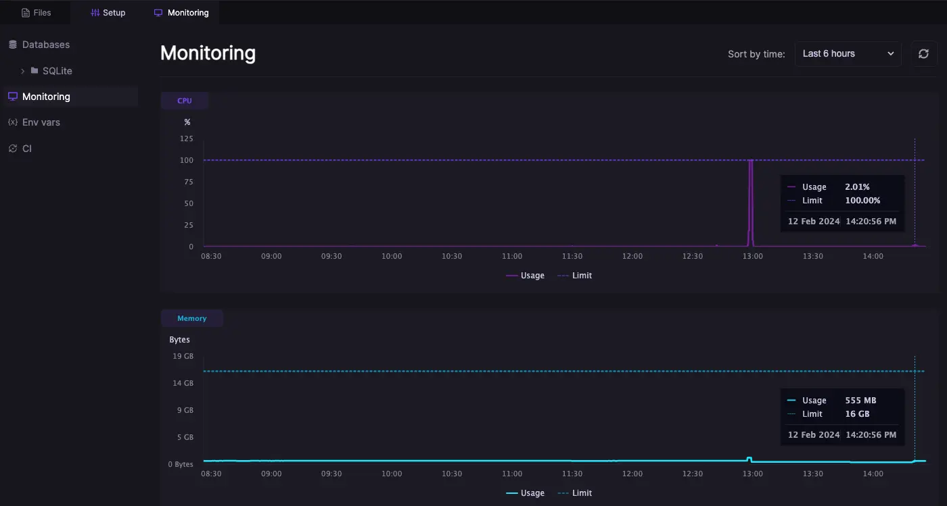The height and width of the screenshot is (506, 947).
Task: Click the SQLite folder icon
Action: [34, 70]
